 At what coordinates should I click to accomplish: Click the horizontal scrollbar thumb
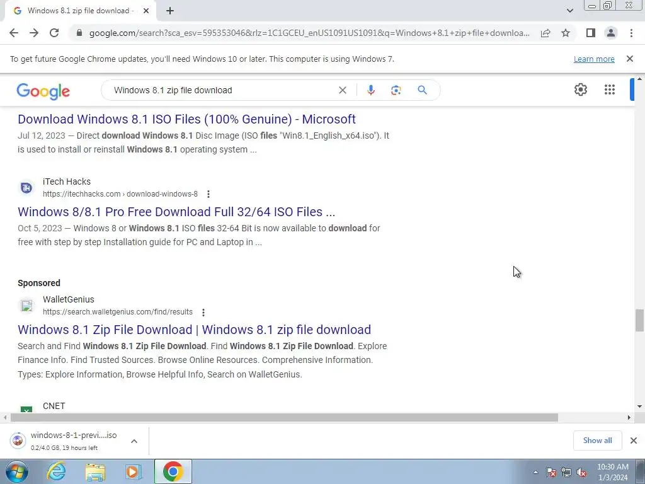pyautogui.click(x=284, y=418)
